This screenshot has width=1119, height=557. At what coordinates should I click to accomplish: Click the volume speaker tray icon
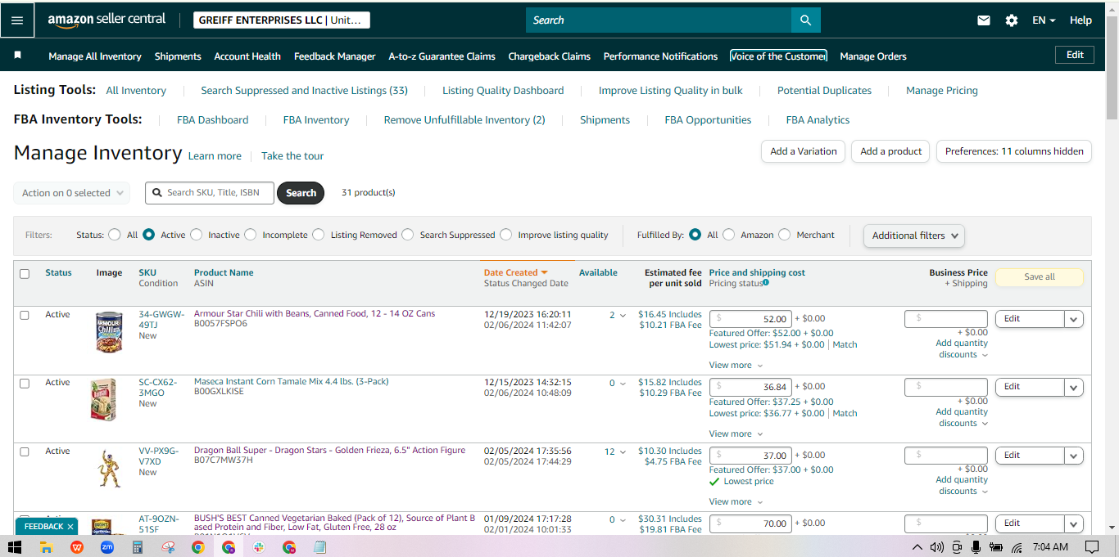[937, 547]
